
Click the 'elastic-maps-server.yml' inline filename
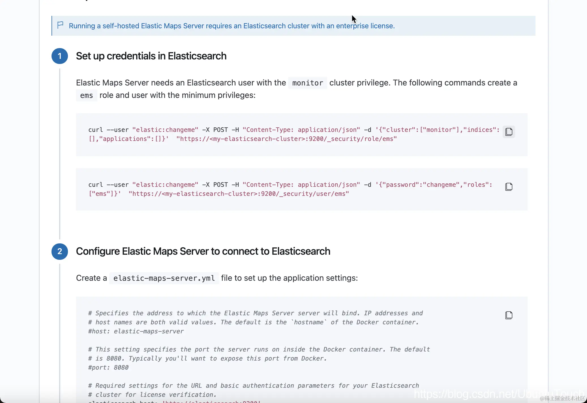pyautogui.click(x=164, y=278)
